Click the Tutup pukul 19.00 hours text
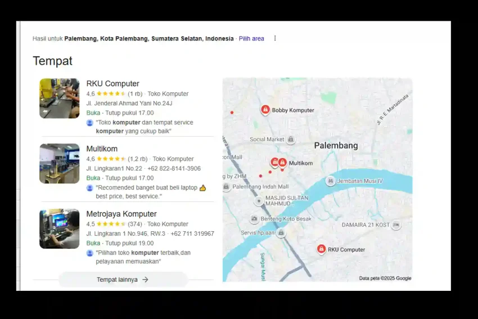This screenshot has width=478, height=319. [129, 243]
